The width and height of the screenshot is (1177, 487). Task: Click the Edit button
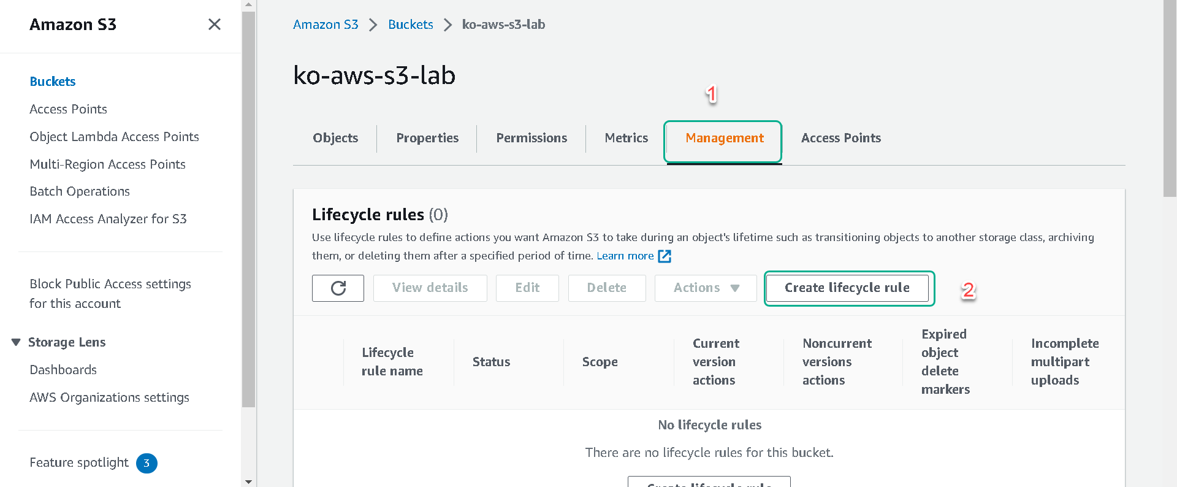coord(527,288)
